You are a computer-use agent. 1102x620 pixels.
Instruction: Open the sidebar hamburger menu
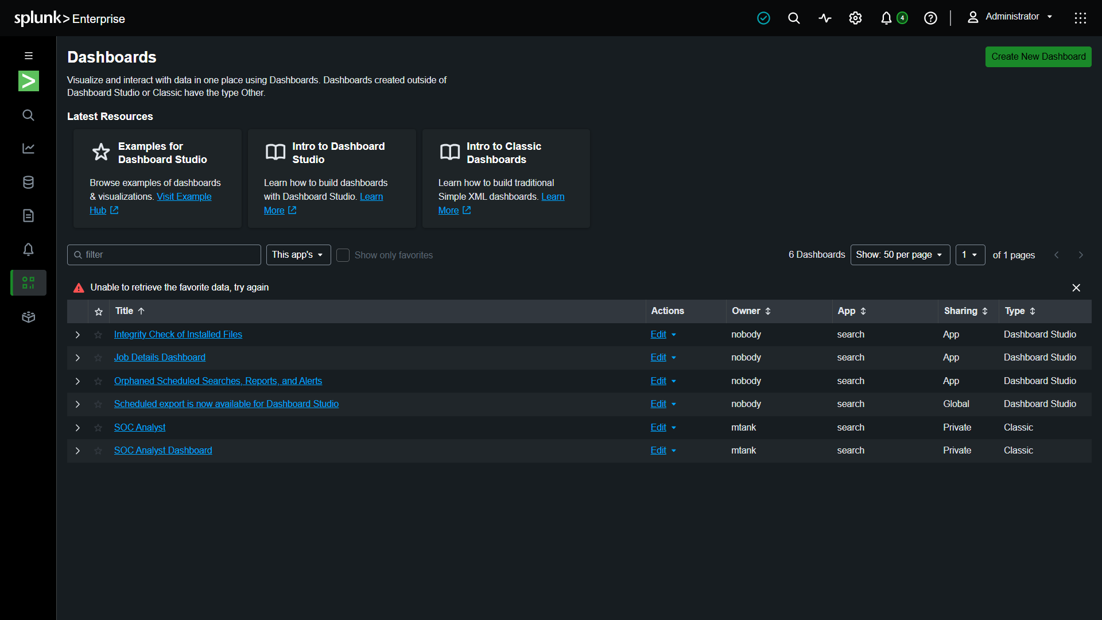click(28, 56)
